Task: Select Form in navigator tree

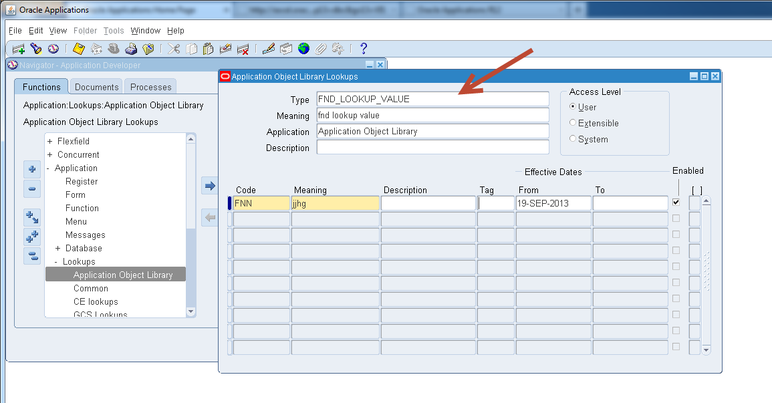Action: pyautogui.click(x=76, y=195)
